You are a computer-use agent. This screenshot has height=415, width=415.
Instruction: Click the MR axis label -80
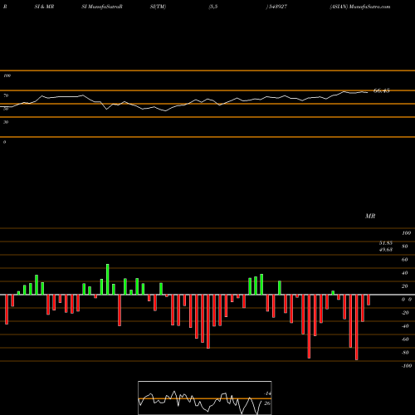[x=405, y=353]
